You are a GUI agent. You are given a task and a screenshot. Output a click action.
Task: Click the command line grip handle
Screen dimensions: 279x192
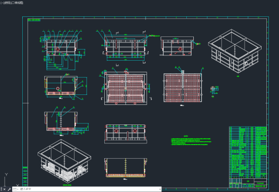[2, 189]
